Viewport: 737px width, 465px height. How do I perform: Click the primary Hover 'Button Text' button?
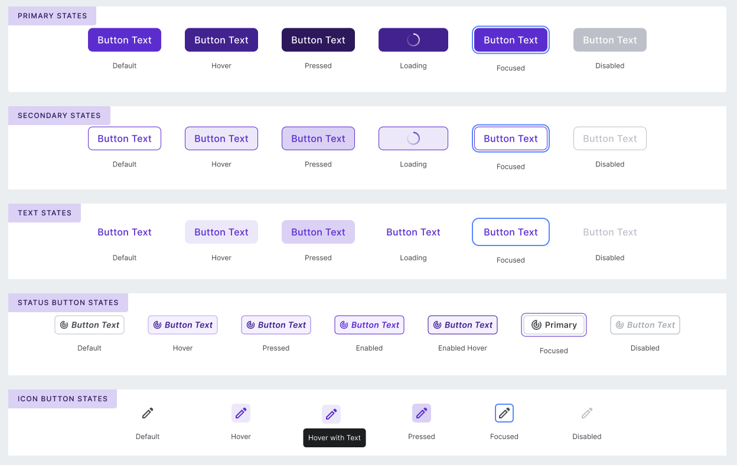[x=221, y=40]
